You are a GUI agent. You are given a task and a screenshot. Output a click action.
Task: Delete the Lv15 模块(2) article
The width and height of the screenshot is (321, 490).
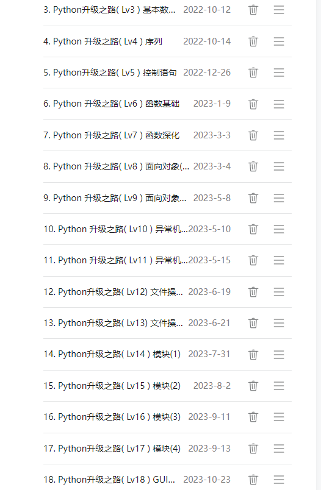click(253, 386)
